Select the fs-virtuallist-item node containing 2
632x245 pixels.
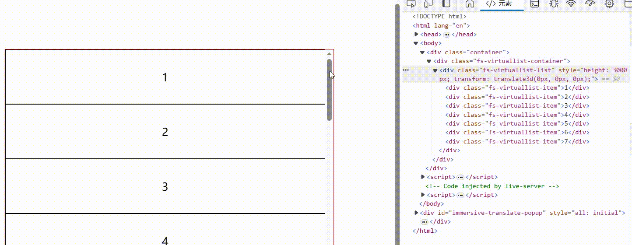(517, 97)
